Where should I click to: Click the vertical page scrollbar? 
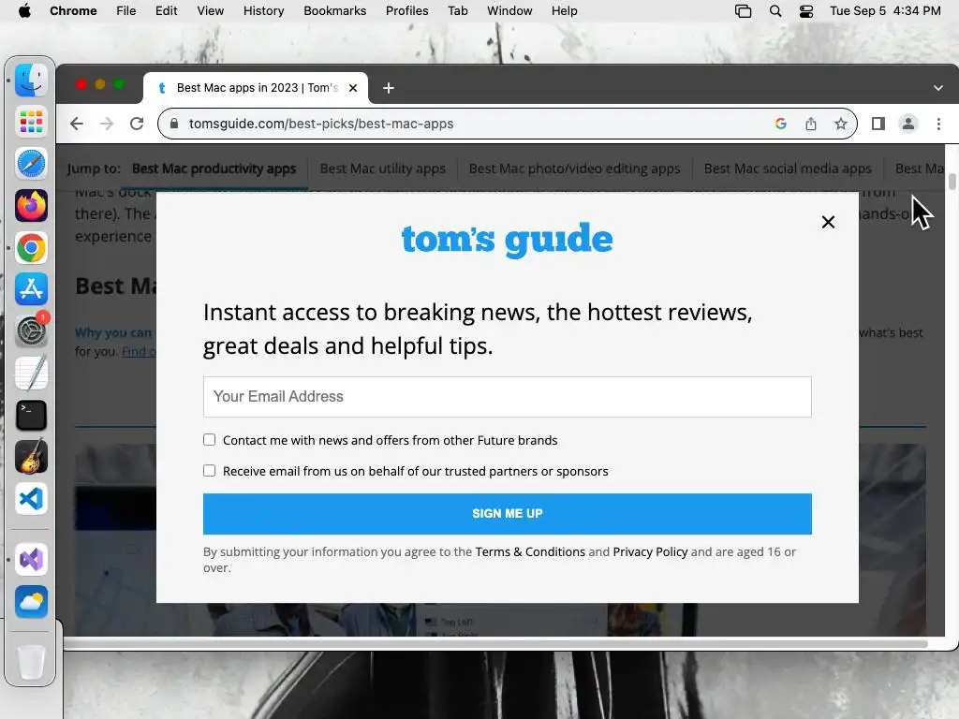click(x=952, y=182)
